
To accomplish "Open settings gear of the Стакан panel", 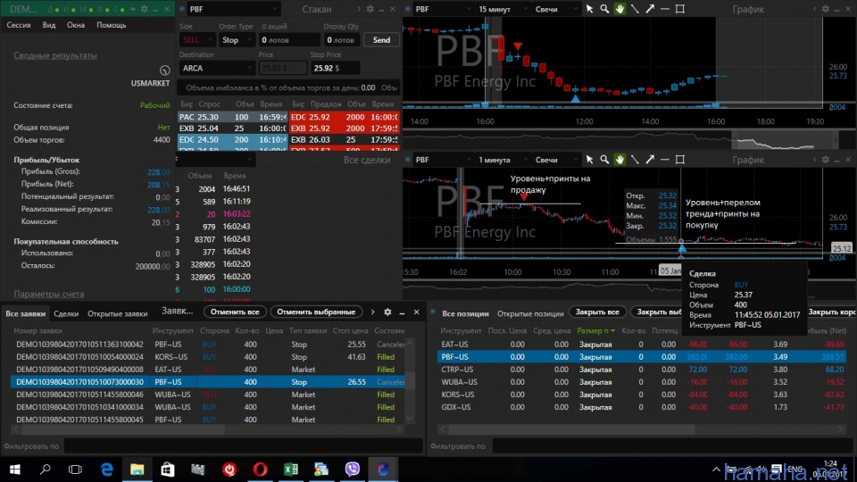I will coord(370,9).
